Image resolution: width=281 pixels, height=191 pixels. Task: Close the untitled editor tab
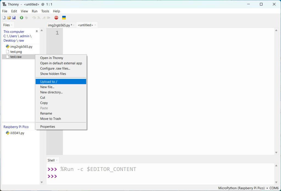(95, 25)
